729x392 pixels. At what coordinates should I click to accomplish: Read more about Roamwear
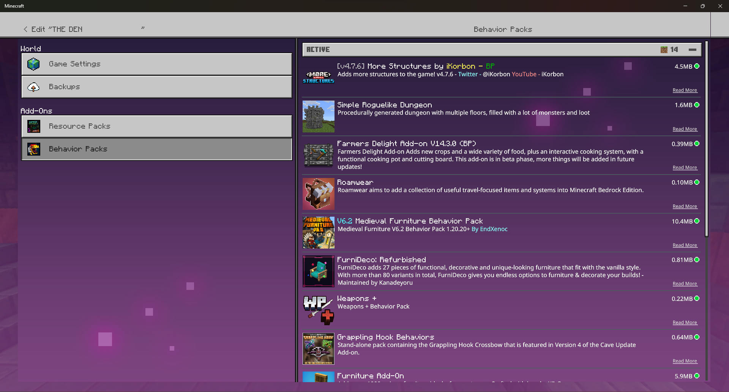(685, 206)
